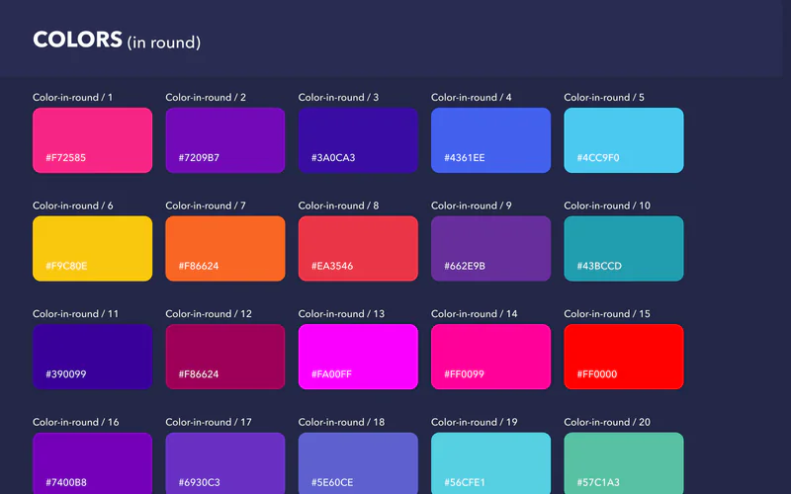
Task: Pick the yellow Color-in-round 6 swatch
Action: [x=92, y=249]
